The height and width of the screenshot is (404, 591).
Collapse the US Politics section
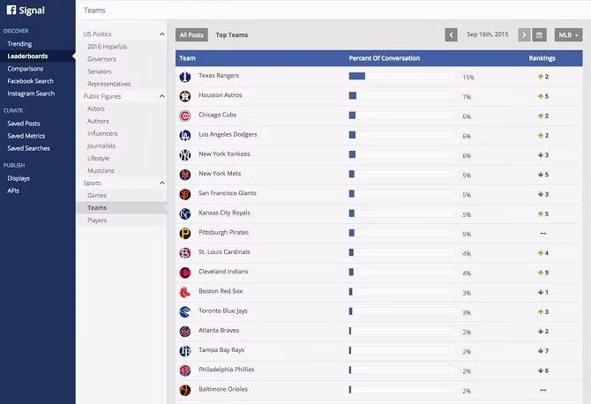(x=162, y=34)
